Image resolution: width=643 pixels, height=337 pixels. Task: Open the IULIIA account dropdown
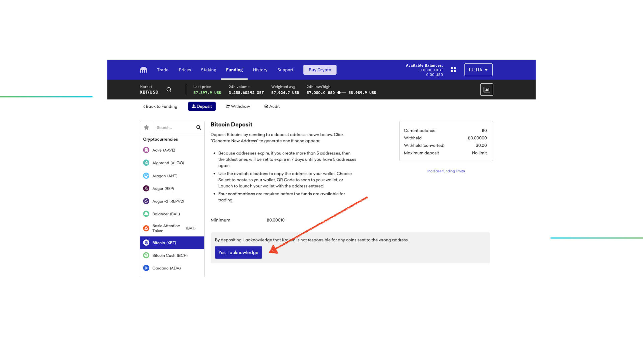tap(478, 69)
